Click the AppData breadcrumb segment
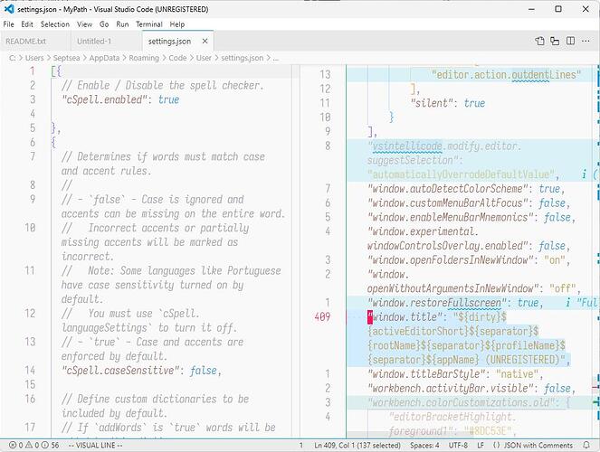The image size is (600, 452). 93,58
